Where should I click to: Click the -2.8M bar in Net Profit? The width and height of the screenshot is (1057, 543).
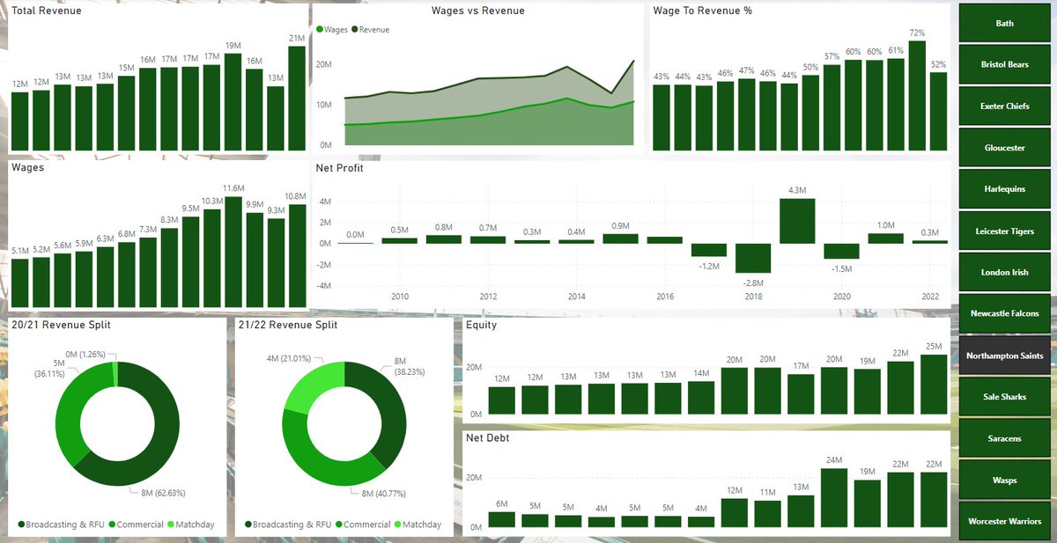[x=753, y=258]
